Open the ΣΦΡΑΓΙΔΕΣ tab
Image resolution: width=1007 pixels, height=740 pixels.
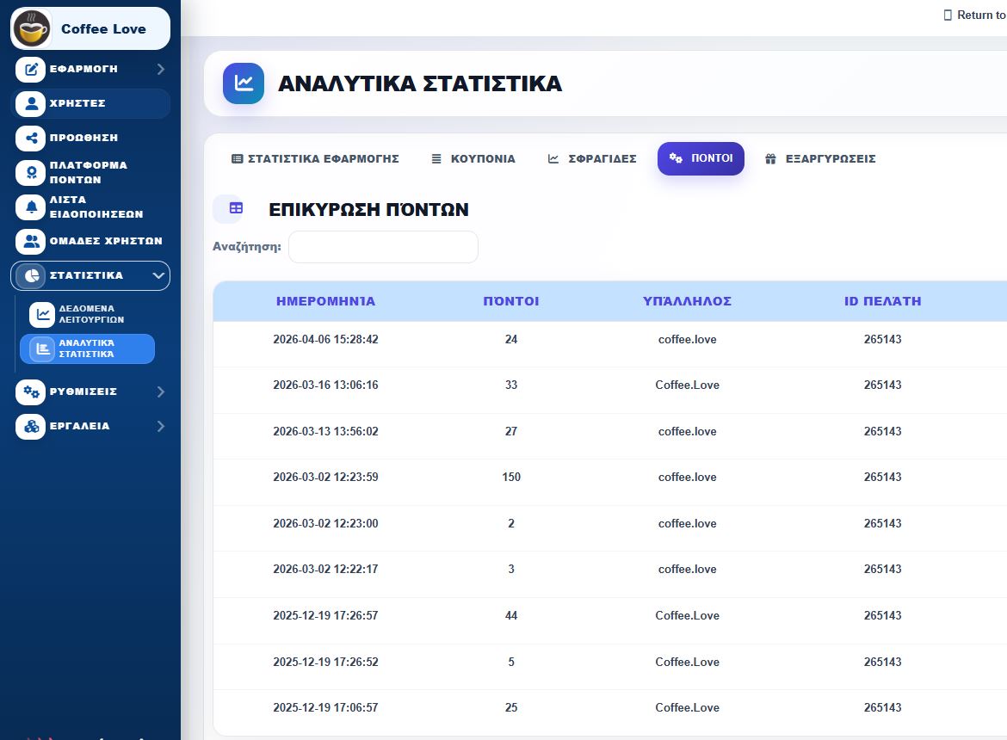[x=591, y=158]
